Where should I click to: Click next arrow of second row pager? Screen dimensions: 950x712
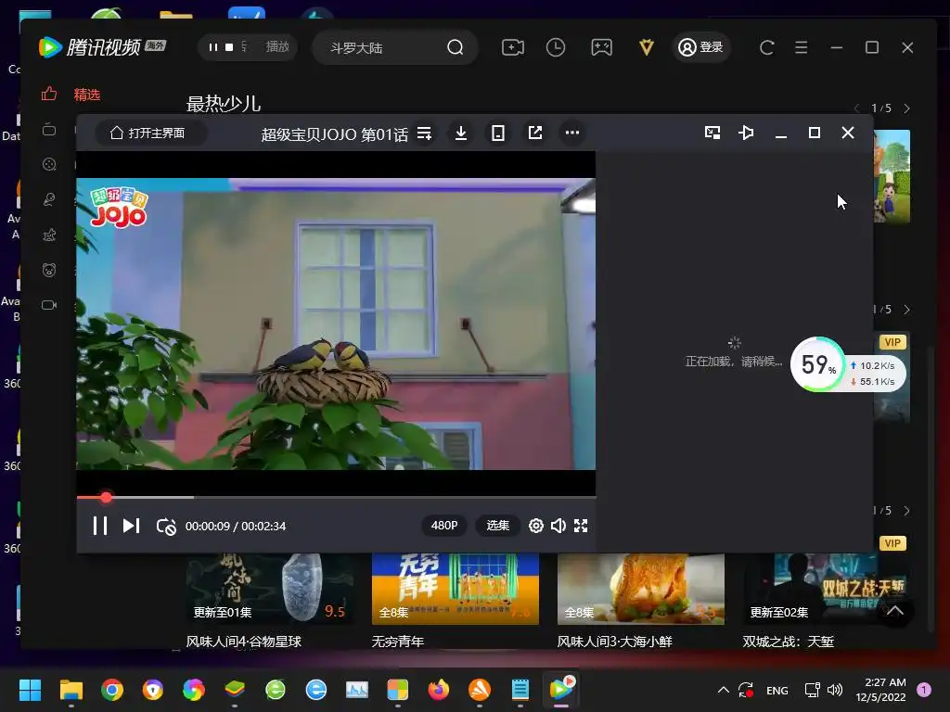907,310
